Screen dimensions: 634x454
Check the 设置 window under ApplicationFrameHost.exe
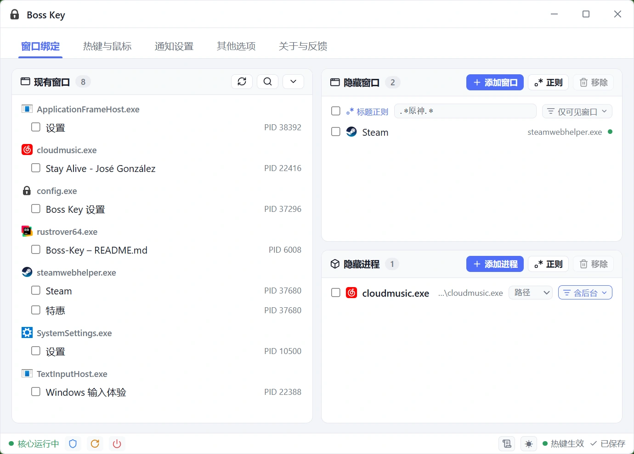pos(36,127)
